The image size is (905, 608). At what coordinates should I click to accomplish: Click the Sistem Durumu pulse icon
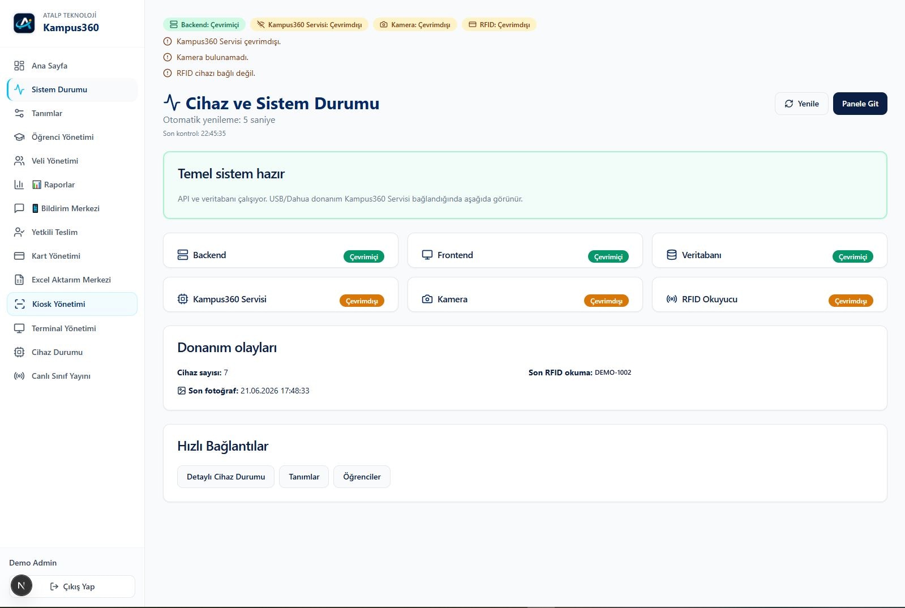(19, 89)
